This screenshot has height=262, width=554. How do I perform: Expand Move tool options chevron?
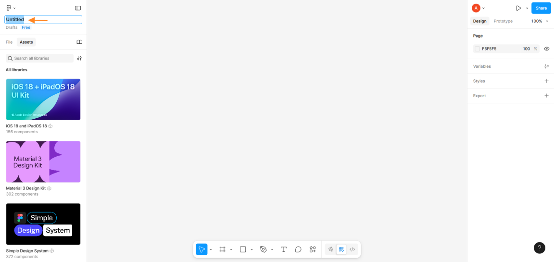pyautogui.click(x=211, y=250)
